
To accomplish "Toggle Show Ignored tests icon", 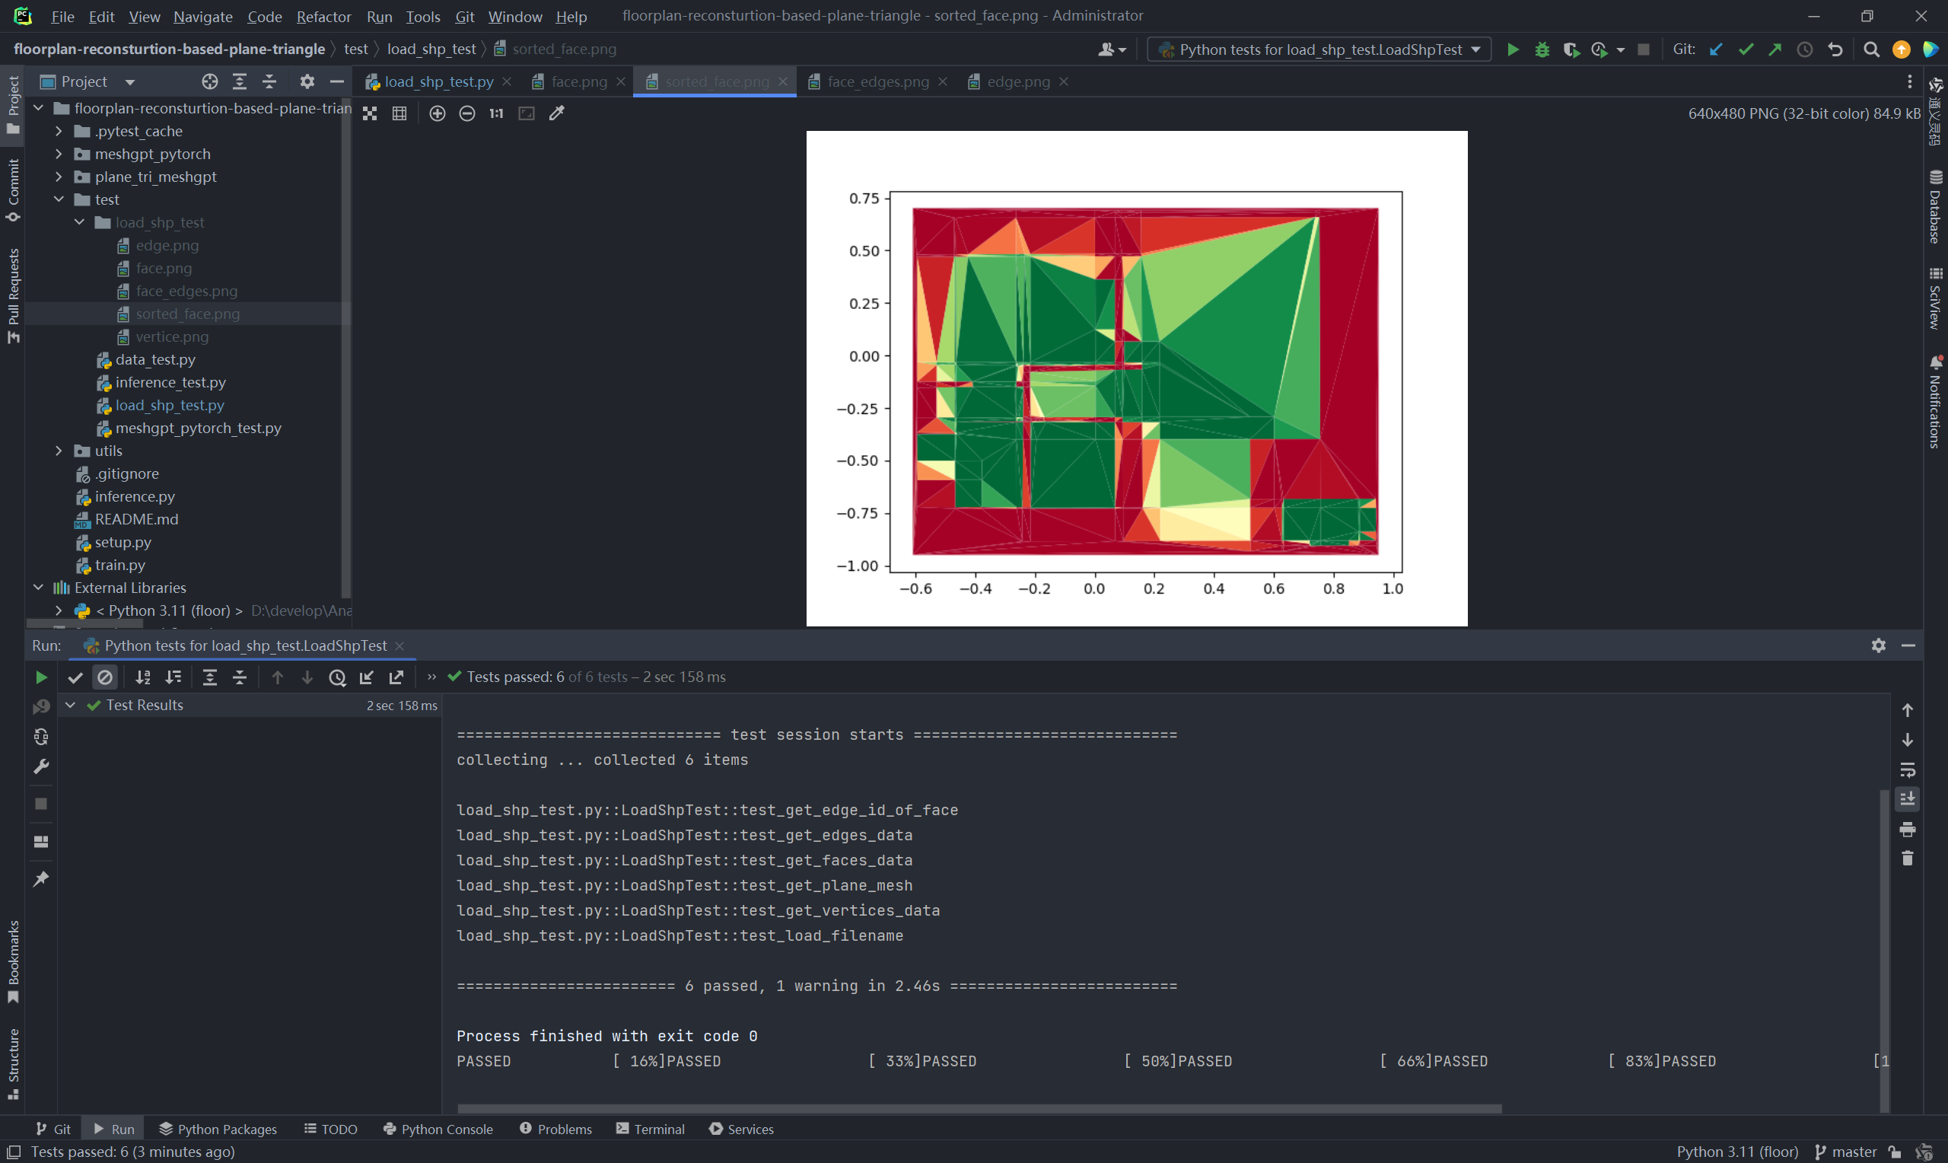I will 105,677.
